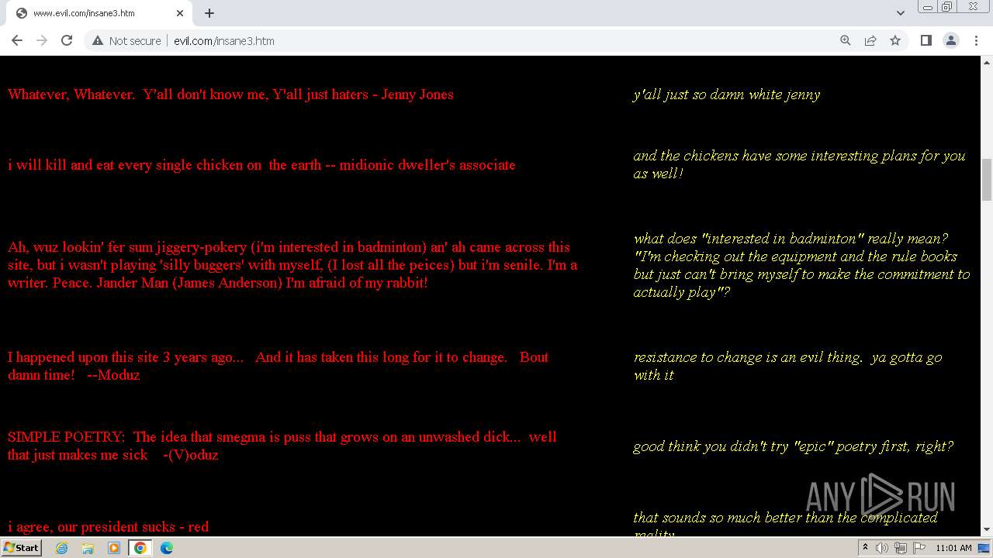
Task: Click the 11:01 AM clock
Action: (953, 548)
